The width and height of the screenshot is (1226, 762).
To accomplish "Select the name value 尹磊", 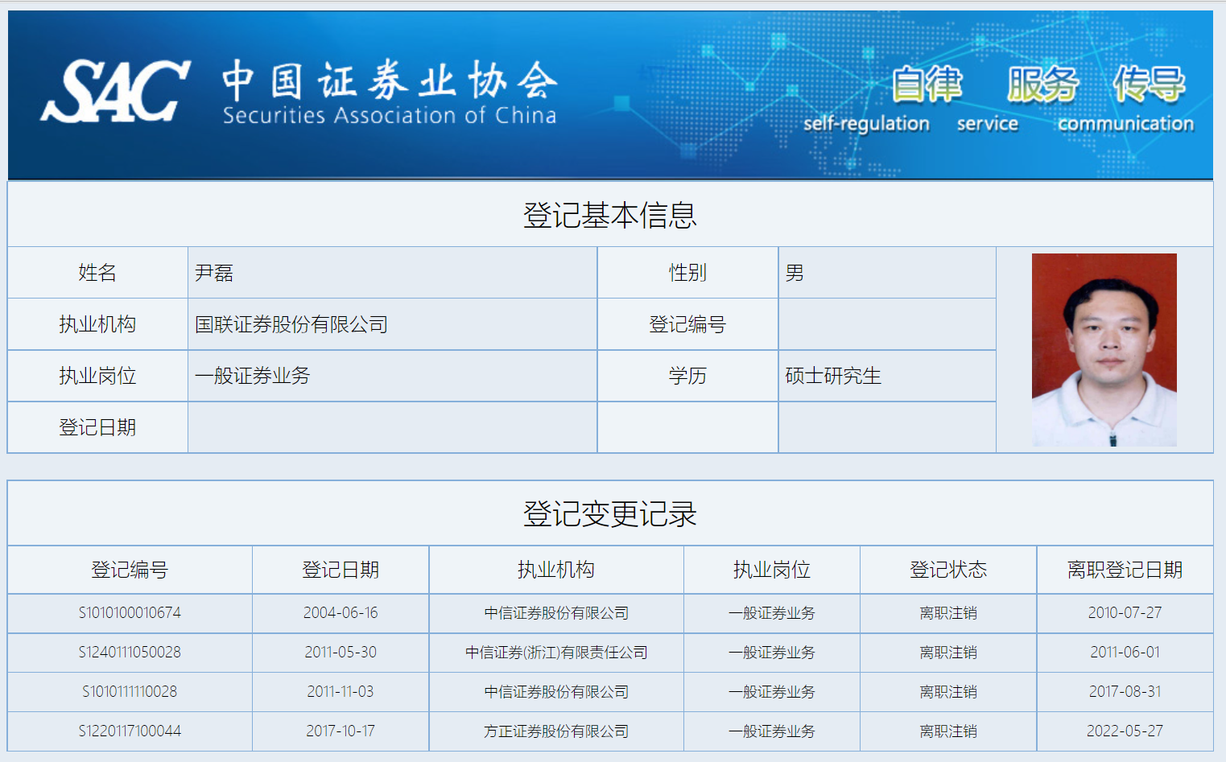I will click(x=214, y=273).
